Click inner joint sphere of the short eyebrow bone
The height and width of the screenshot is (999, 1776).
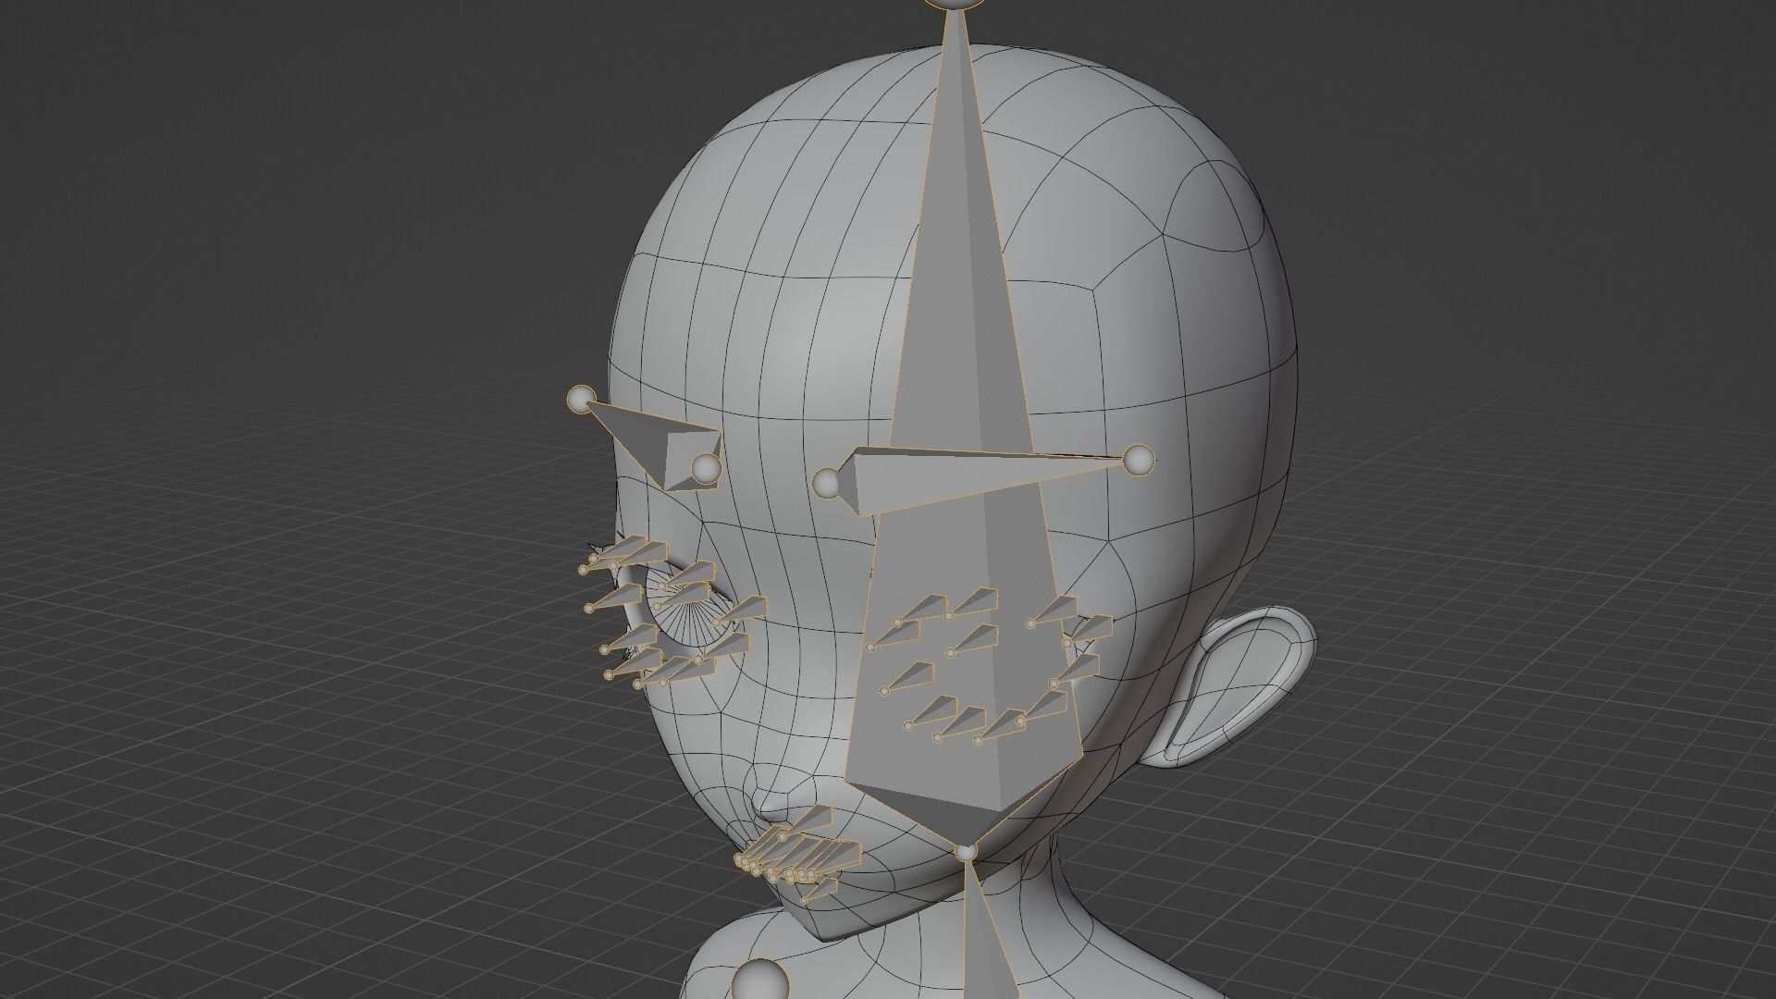706,469
